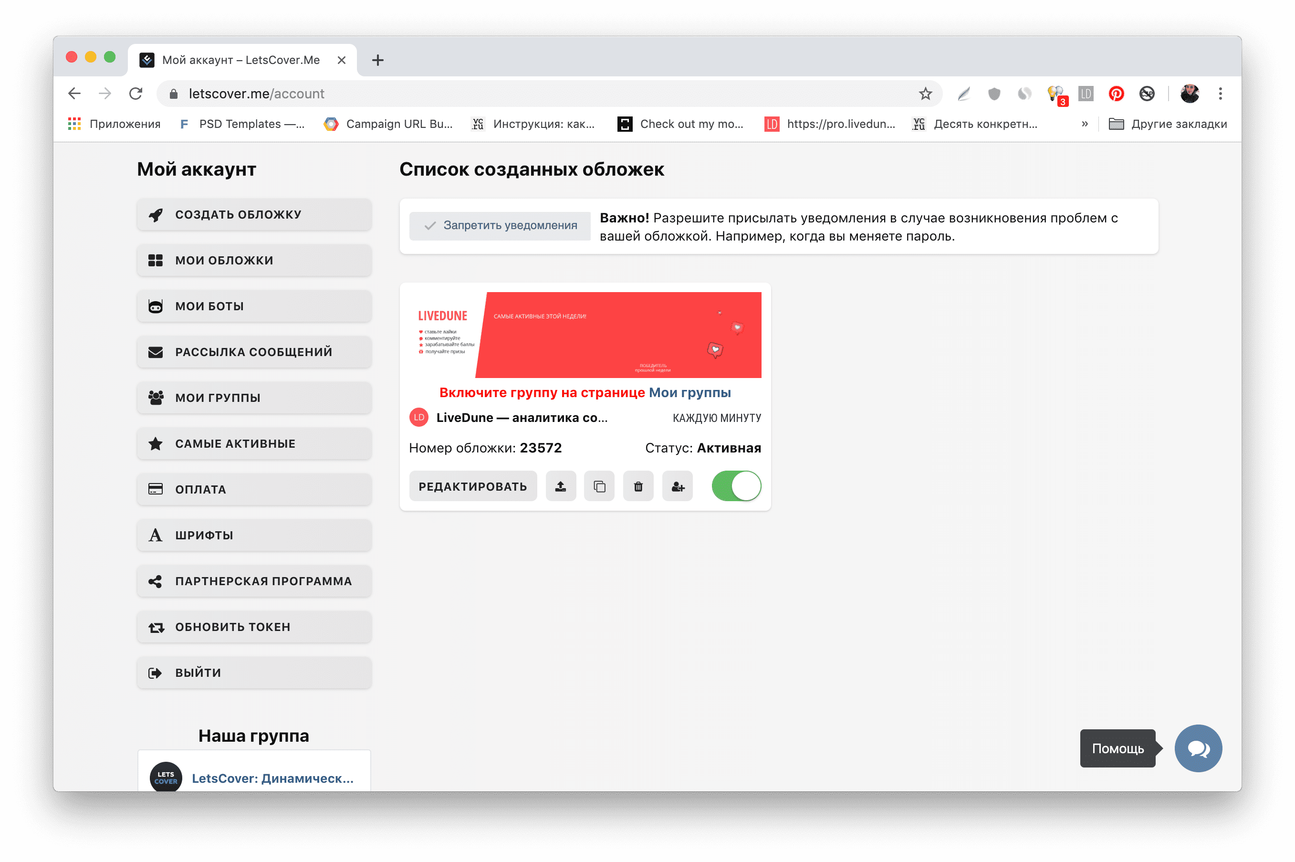
Task: Open pro.livedune bookmark
Action: [x=830, y=124]
